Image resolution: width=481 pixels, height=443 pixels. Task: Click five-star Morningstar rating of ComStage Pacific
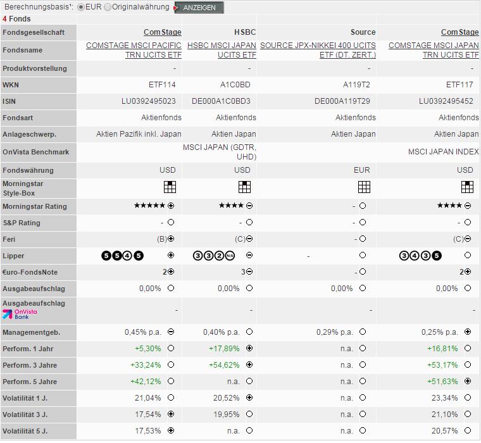[x=150, y=206]
